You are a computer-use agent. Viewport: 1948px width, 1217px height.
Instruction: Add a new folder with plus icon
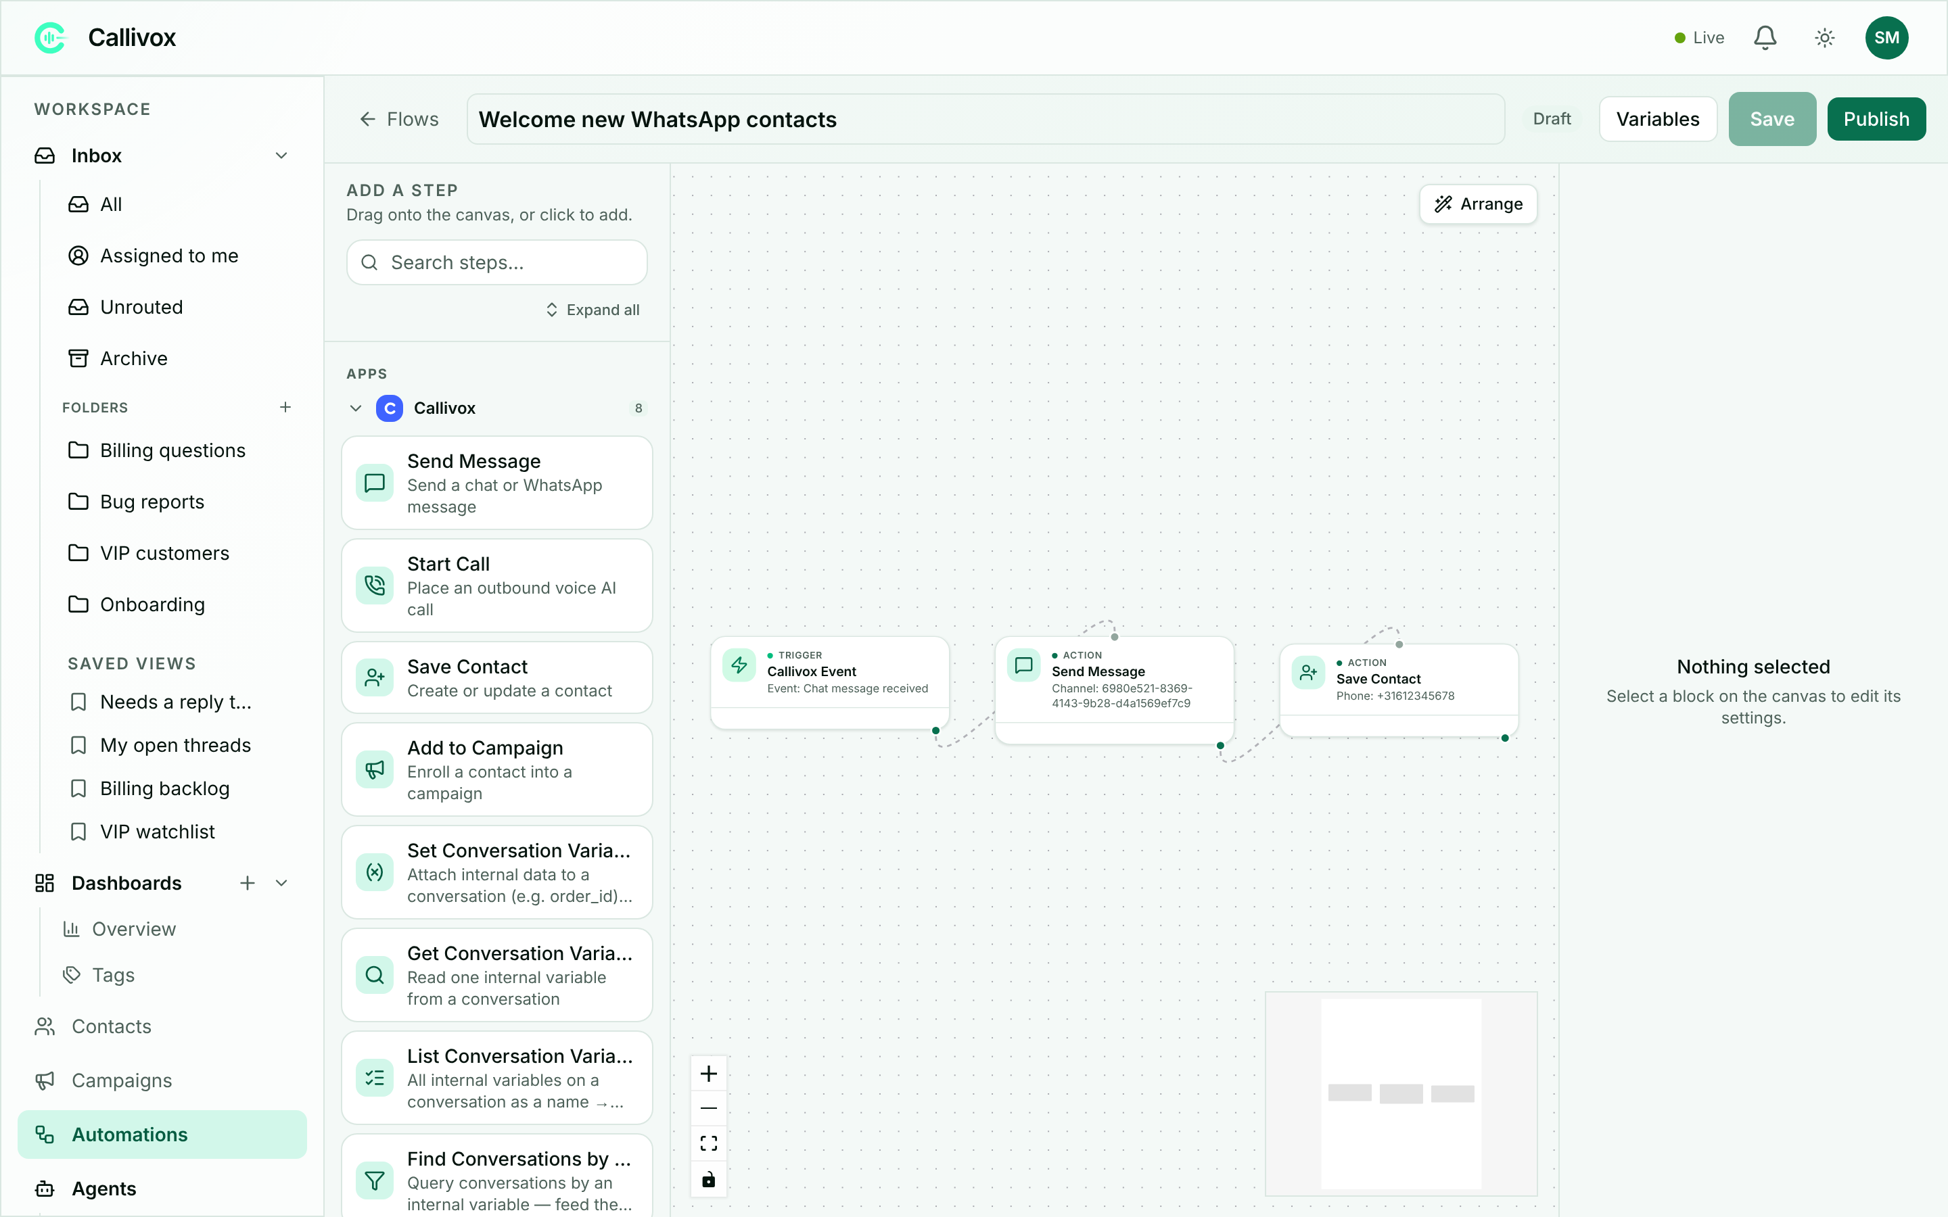(x=285, y=407)
